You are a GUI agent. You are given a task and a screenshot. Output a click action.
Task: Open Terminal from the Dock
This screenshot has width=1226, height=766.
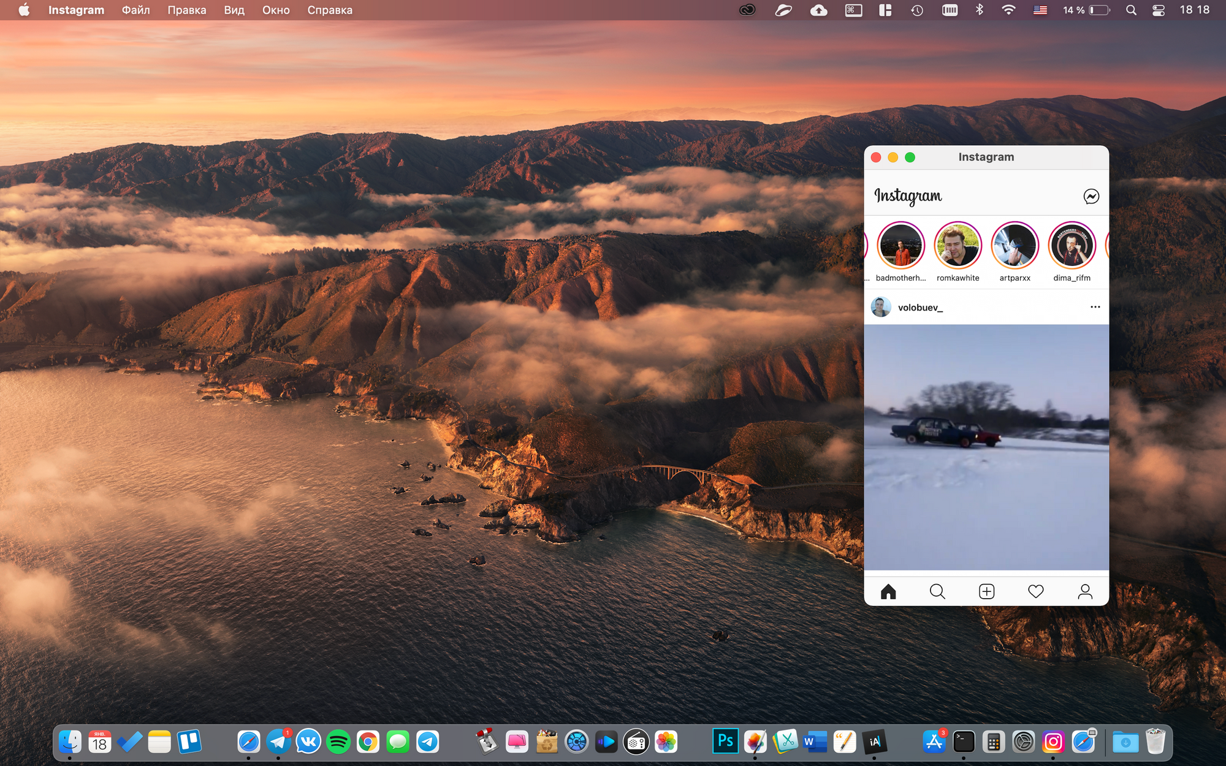tap(964, 742)
